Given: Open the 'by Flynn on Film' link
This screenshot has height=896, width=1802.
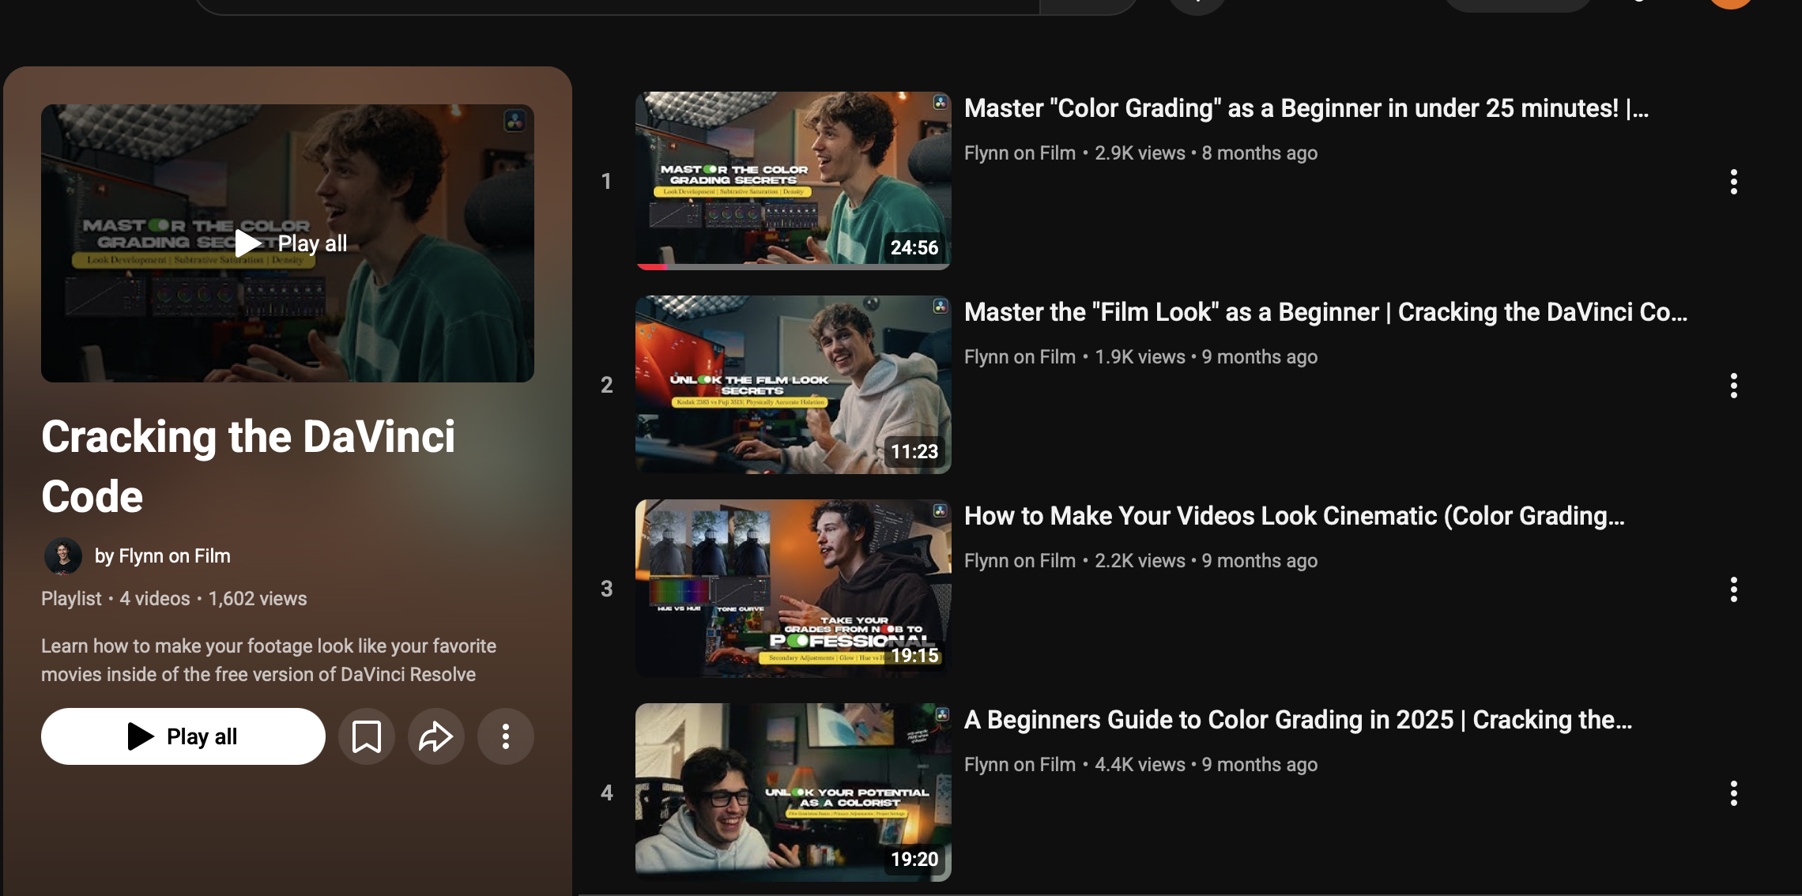Looking at the screenshot, I should tap(163, 556).
